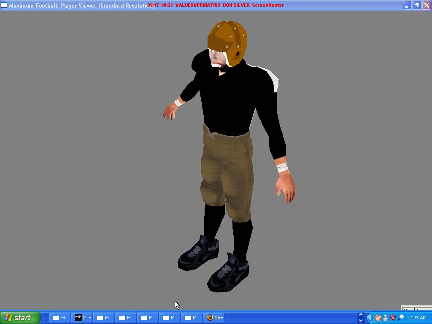Expand hidden system tray icons chevron
The width and height of the screenshot is (432, 324).
pyautogui.click(x=370, y=318)
